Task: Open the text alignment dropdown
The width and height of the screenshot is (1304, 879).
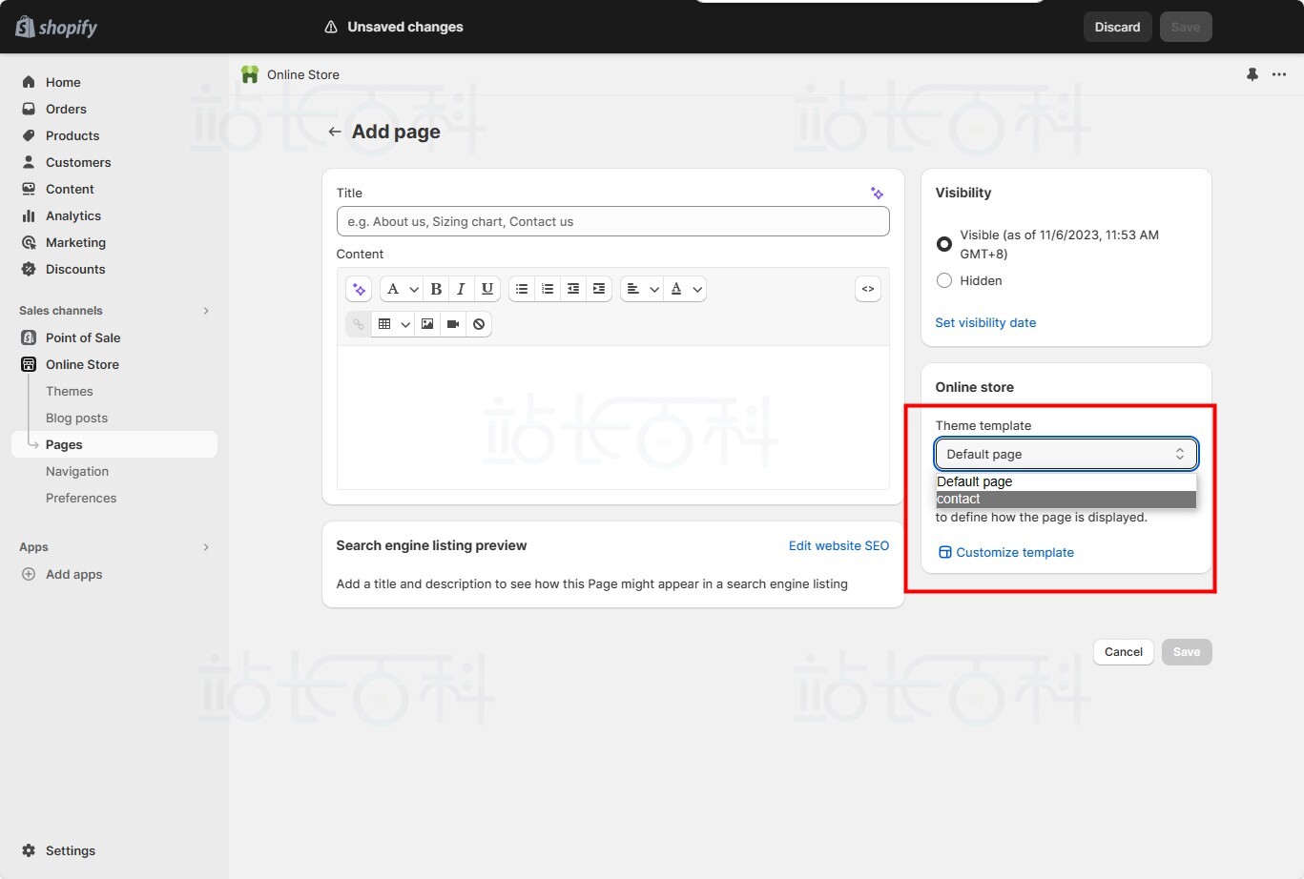Action: tap(641, 289)
